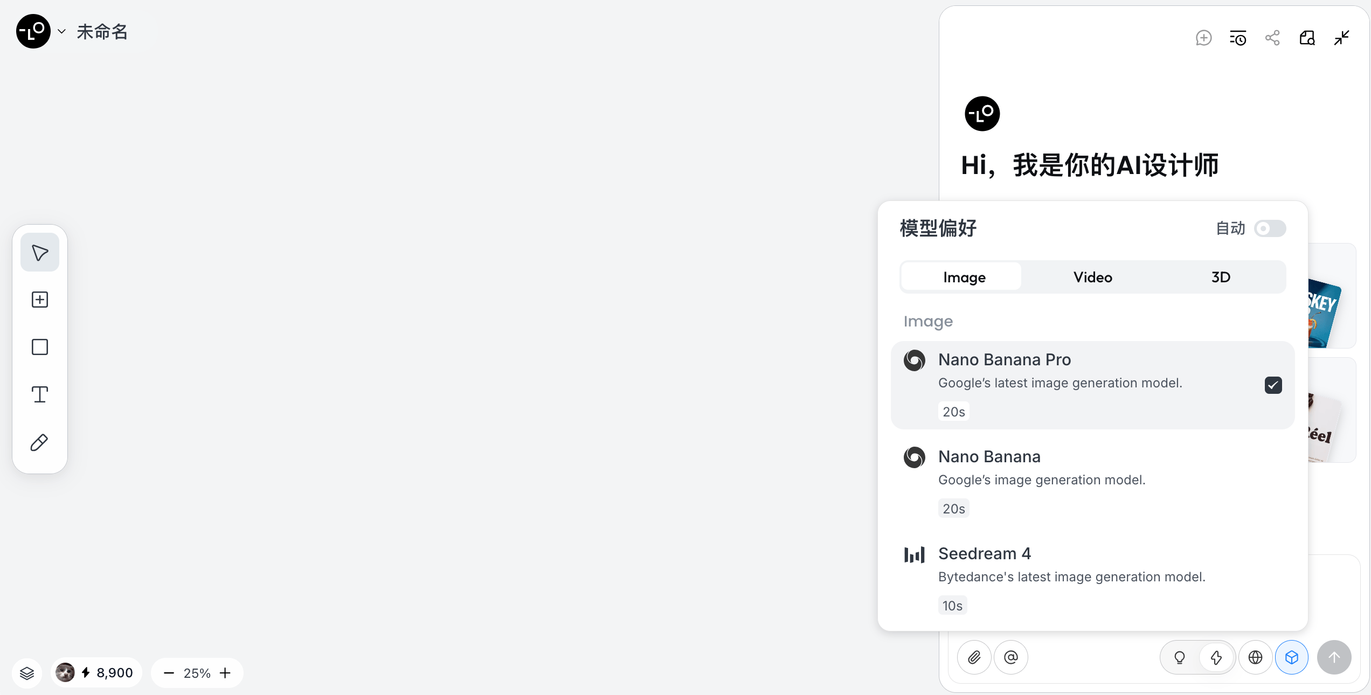
Task: Increase canvas zoom with plus button
Action: (x=225, y=673)
